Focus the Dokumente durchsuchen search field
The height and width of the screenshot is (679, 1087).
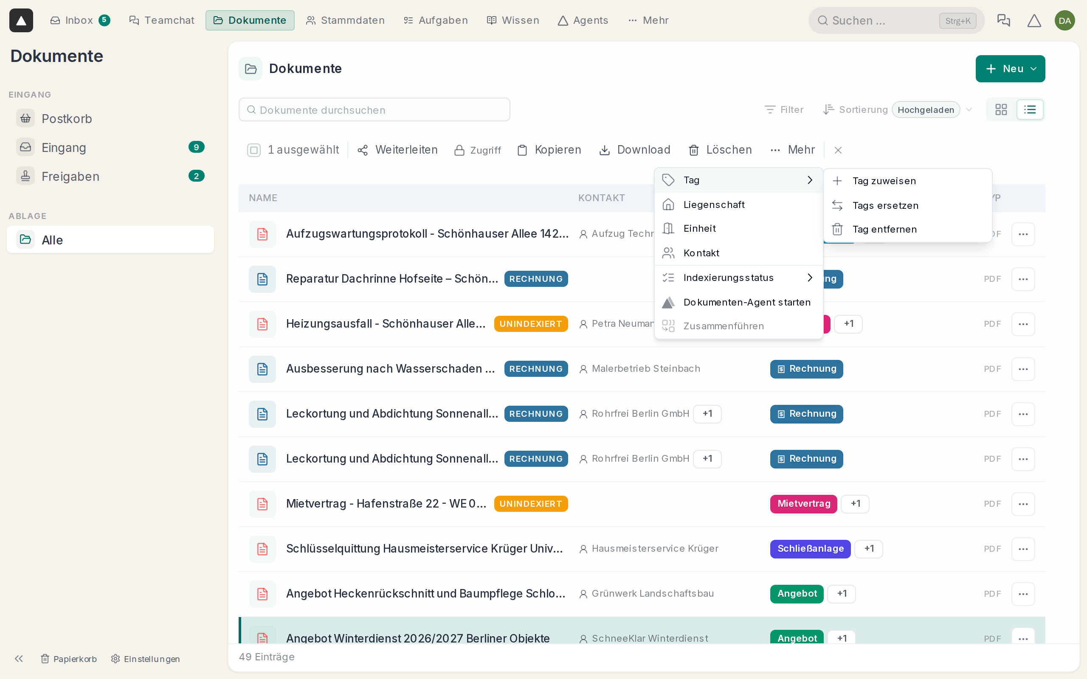click(374, 109)
